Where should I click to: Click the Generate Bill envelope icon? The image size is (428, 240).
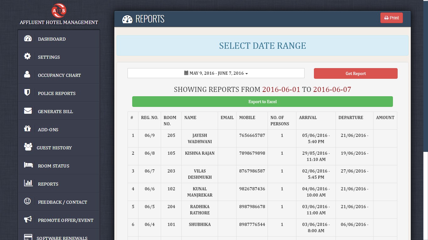pos(28,111)
